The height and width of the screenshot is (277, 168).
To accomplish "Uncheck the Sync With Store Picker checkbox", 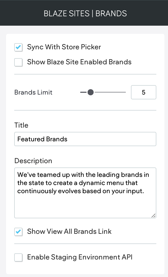I will tap(19, 47).
